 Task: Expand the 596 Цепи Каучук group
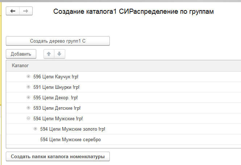[x=29, y=77]
